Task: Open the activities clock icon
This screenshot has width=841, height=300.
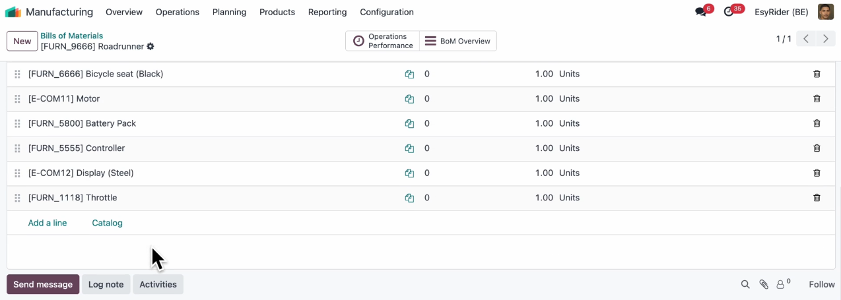Action: coord(729,12)
